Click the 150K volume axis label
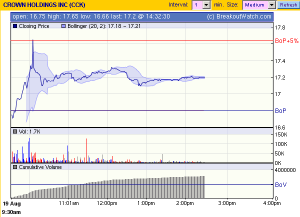300x217 pixels. coord(281,134)
